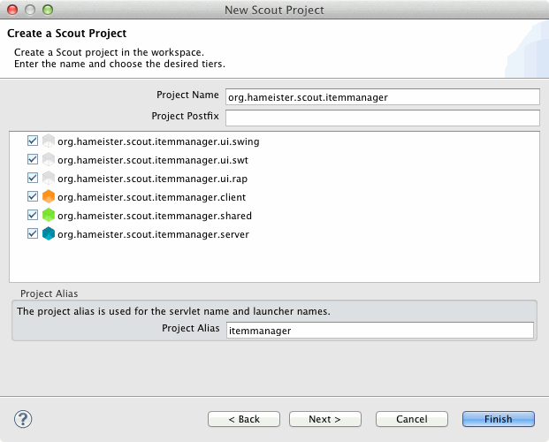Click the blue server bundle icon

coord(49,233)
